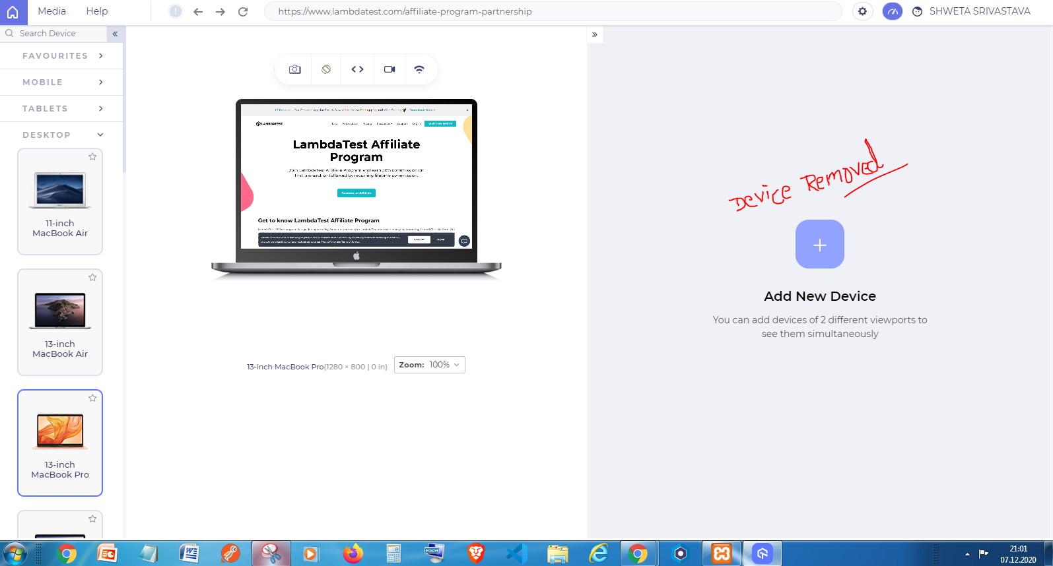Rotate the device with the rotate icon

pyautogui.click(x=326, y=69)
